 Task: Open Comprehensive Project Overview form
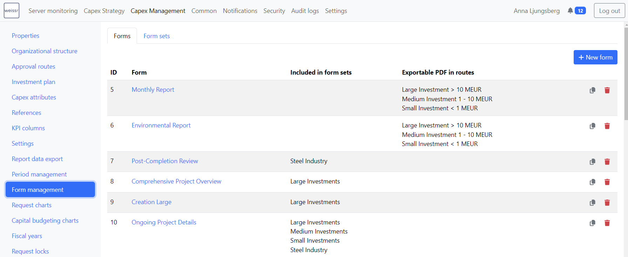pyautogui.click(x=176, y=181)
